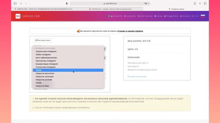This screenshot has width=220, height=123.
Task: Click the Ваш баланс: 837.9 ₽ text
Action: point(139,41)
